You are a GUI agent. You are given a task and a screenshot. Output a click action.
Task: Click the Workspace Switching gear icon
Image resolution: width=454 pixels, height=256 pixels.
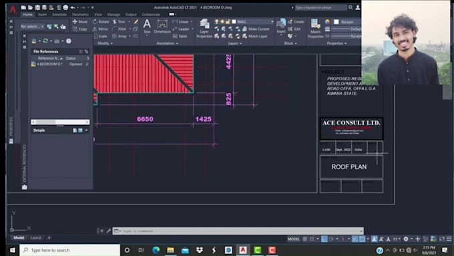point(406,239)
